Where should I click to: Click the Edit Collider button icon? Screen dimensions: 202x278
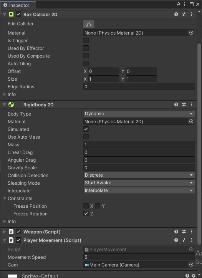pyautogui.click(x=88, y=24)
